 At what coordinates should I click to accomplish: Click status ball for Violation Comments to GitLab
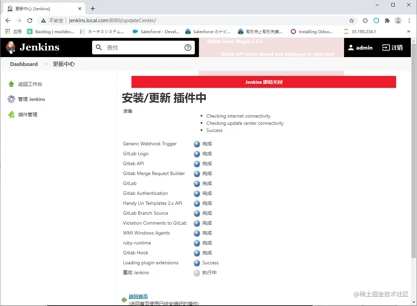pyautogui.click(x=197, y=223)
